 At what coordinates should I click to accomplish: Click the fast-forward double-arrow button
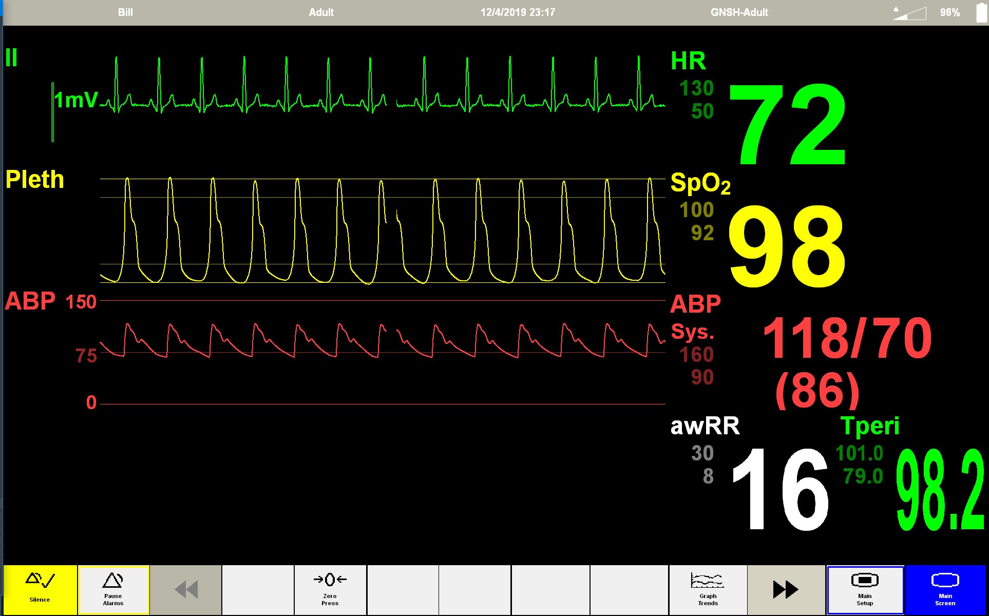pos(786,589)
